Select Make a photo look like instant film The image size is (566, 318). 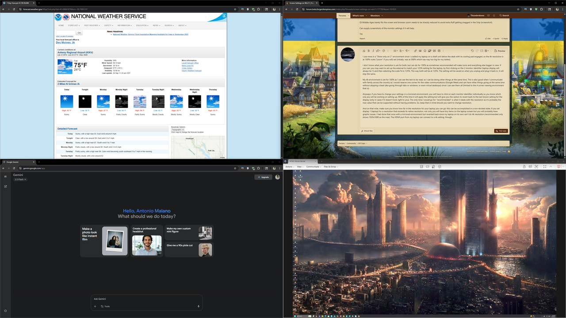(104, 241)
